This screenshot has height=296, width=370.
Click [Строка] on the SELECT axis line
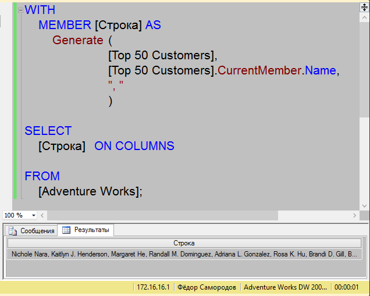coord(62,146)
